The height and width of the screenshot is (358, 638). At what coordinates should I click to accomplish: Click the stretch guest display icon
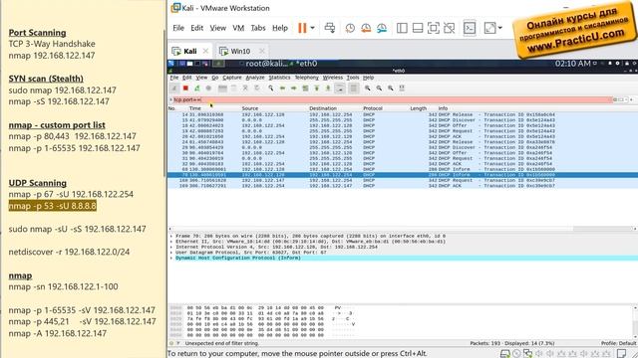pos(489,28)
